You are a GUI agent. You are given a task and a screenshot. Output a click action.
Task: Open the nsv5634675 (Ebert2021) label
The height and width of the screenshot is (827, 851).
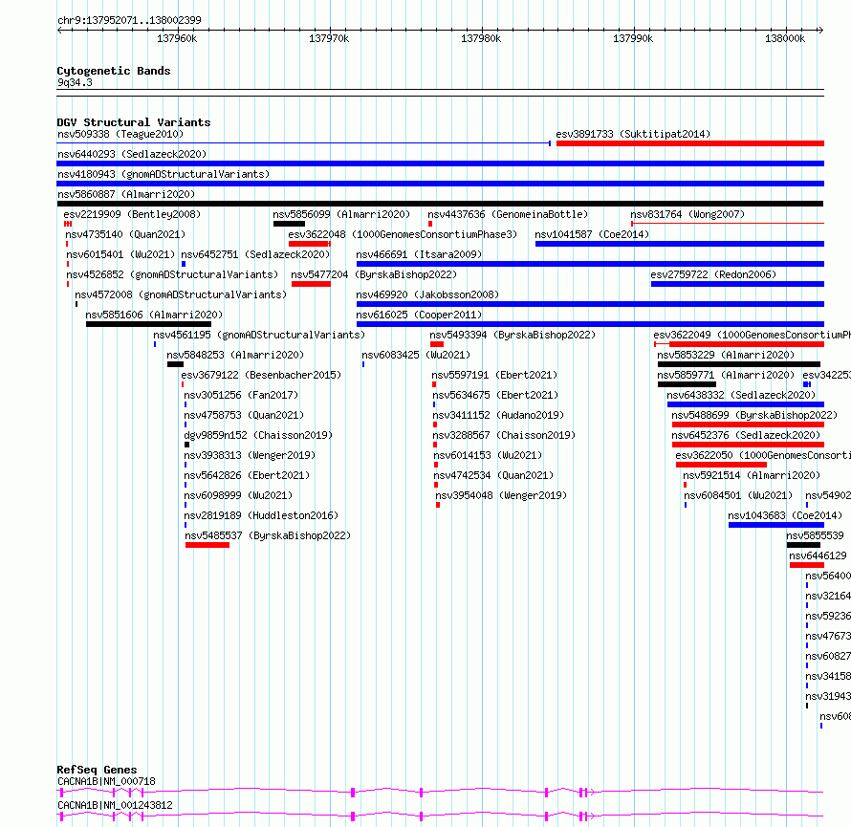[x=495, y=395]
